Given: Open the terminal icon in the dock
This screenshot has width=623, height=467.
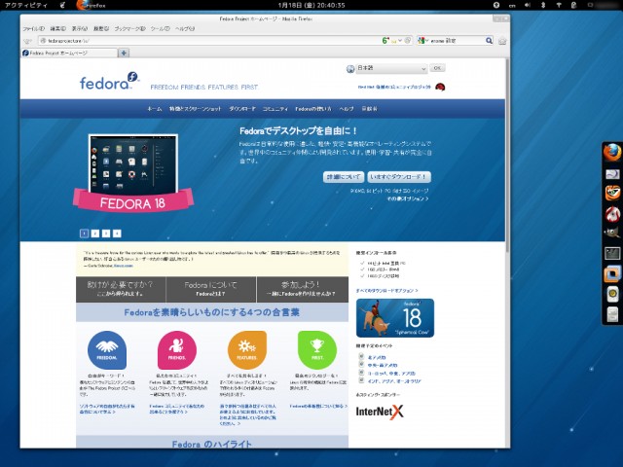Looking at the screenshot, I should pos(612,253).
